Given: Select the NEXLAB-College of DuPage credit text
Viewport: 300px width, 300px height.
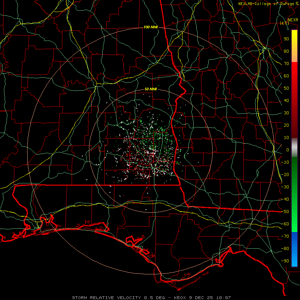Looking at the screenshot, I should tap(268, 4).
